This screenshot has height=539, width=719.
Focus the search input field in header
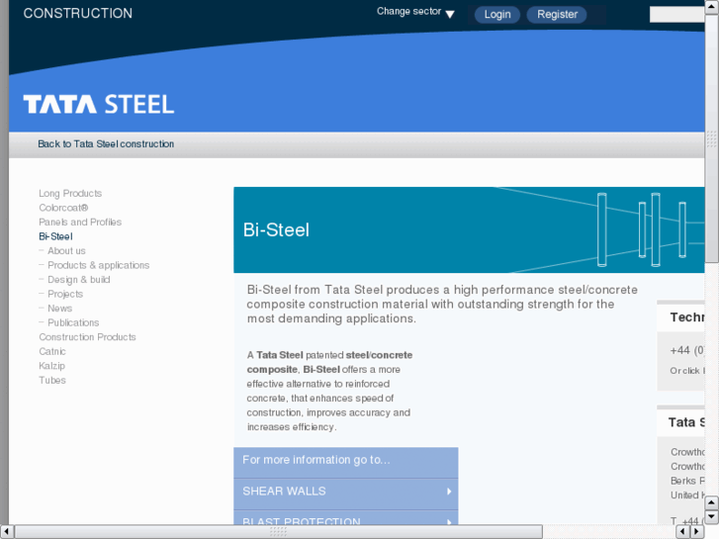[x=676, y=14]
